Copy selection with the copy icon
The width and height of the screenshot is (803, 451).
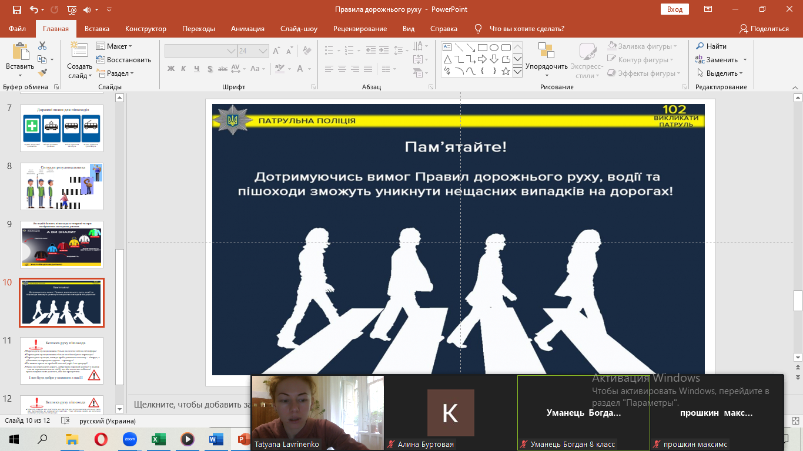[x=42, y=59]
